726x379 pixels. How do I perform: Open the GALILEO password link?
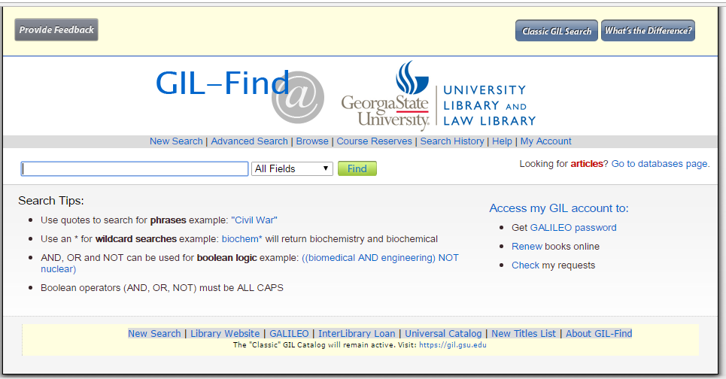click(573, 228)
